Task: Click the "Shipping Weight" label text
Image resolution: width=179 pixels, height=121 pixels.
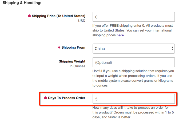Action: click(x=72, y=61)
